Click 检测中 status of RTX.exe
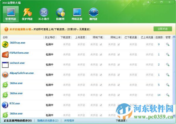Image resolution: width=176 pixels, height=124 pixels. point(50,105)
